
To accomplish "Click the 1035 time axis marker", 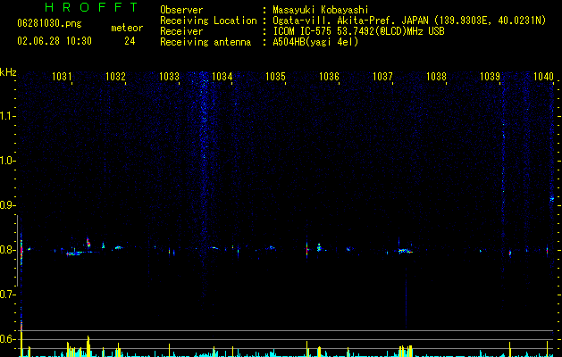I will click(x=275, y=77).
